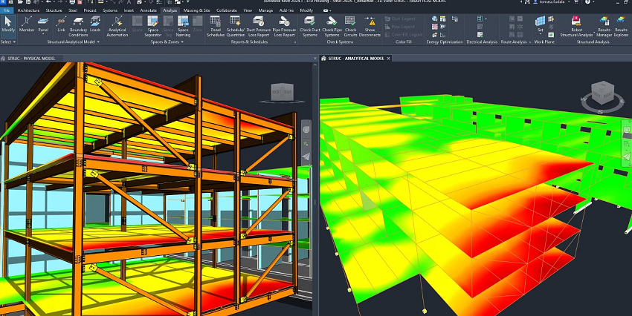This screenshot has width=632, height=316.
Task: Open the Loads tool
Action: [95, 24]
